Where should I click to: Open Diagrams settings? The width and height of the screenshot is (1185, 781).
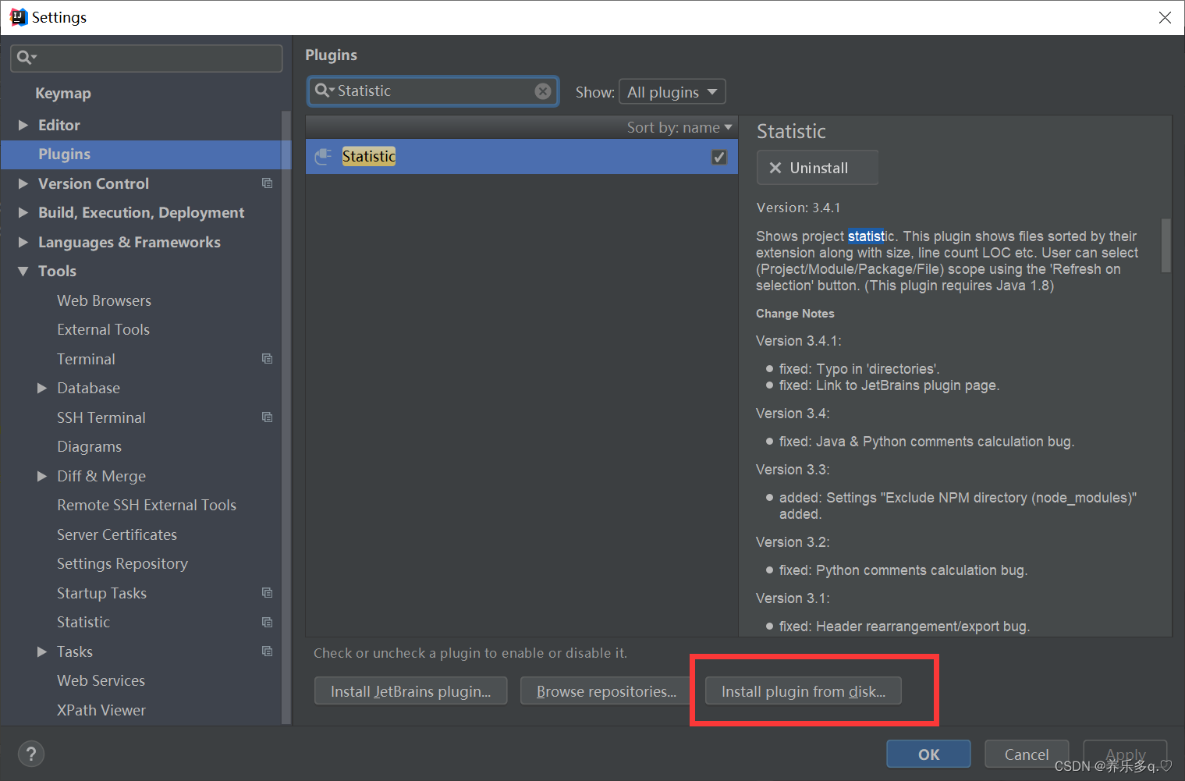click(89, 446)
